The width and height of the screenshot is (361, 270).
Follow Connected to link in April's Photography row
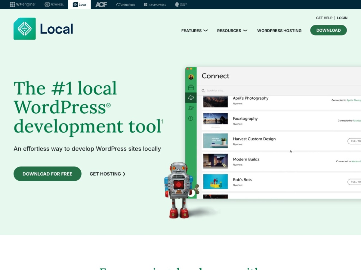(x=354, y=100)
